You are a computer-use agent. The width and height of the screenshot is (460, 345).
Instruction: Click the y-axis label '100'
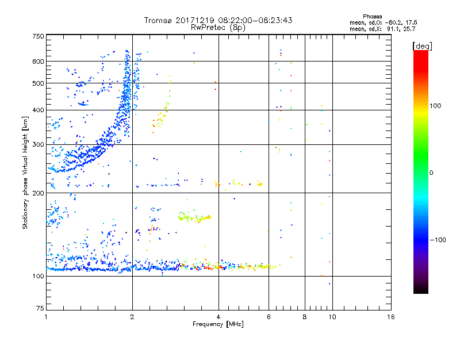tap(38, 277)
